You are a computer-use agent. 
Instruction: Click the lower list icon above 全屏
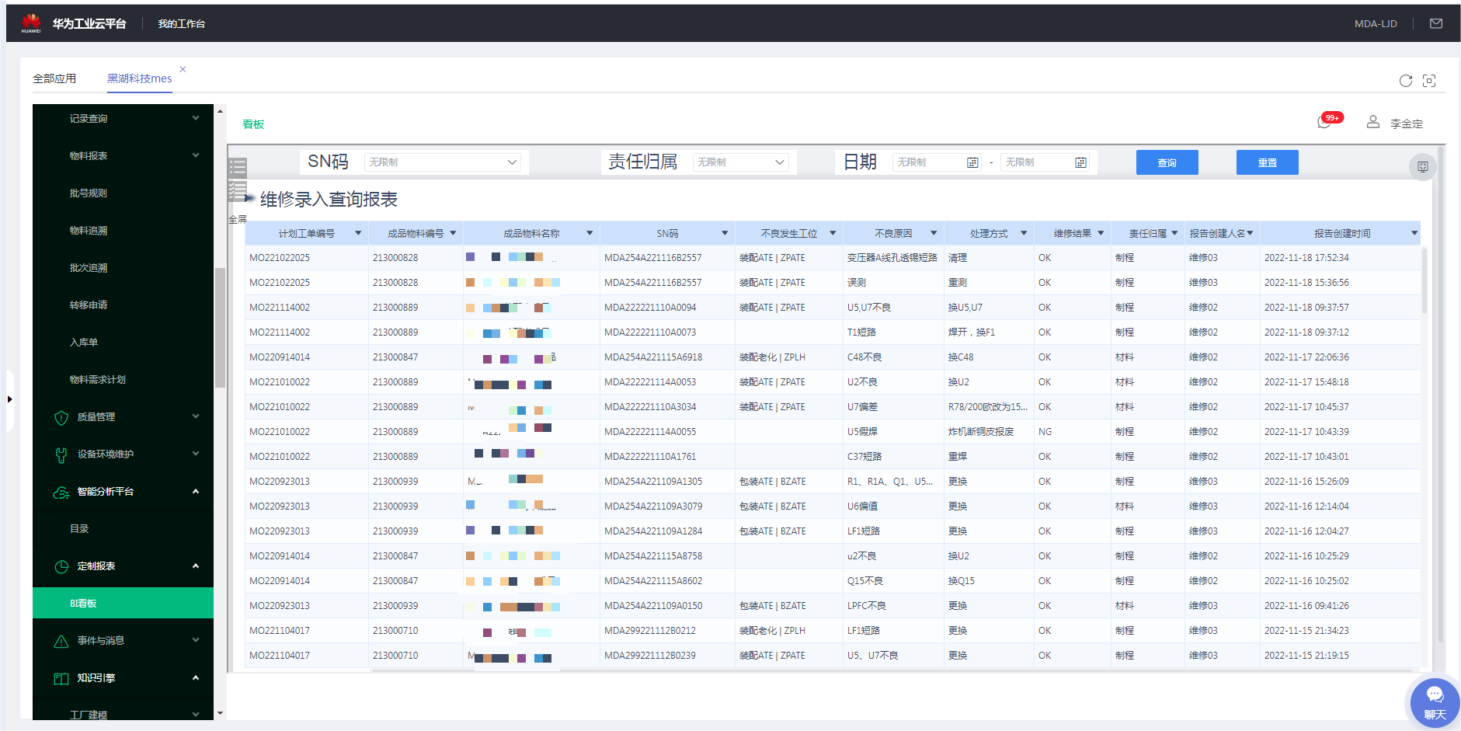click(238, 190)
